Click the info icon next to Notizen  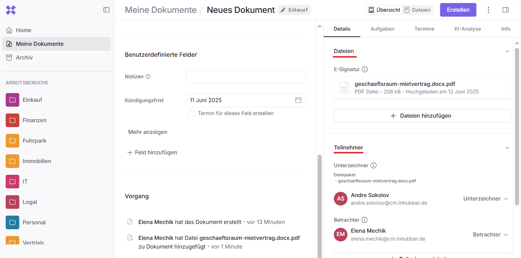[x=148, y=77]
